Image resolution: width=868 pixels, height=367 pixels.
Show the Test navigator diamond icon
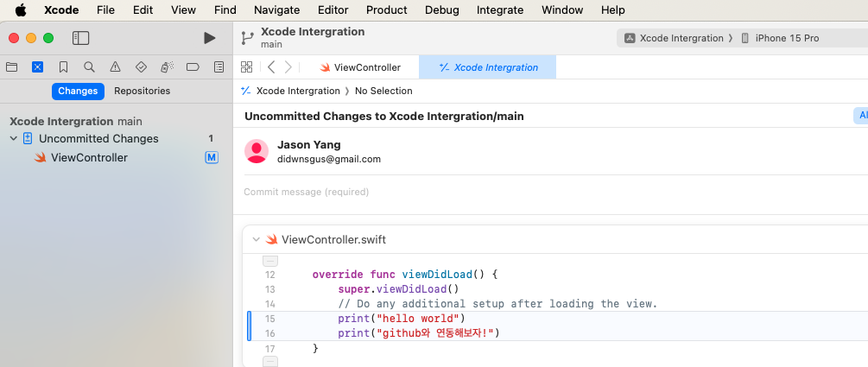141,67
